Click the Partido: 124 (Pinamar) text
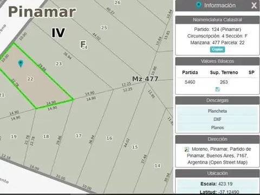The image size is (260, 195). coord(217,29)
